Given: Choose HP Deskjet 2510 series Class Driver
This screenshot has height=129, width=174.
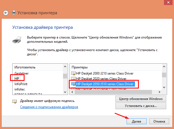Looking at the screenshot, I should pos(101,89).
